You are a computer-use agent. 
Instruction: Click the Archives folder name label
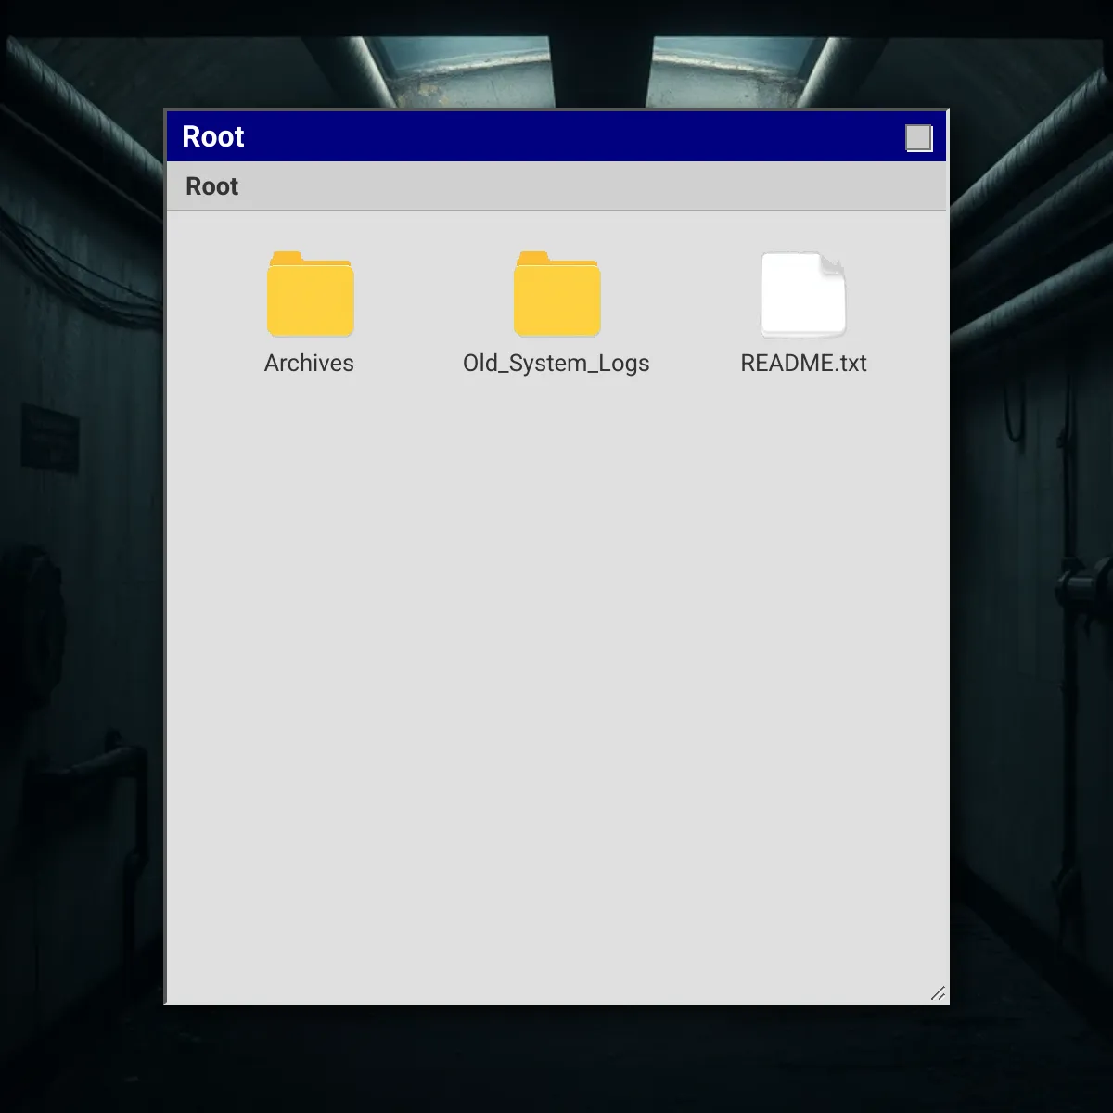[x=309, y=363]
